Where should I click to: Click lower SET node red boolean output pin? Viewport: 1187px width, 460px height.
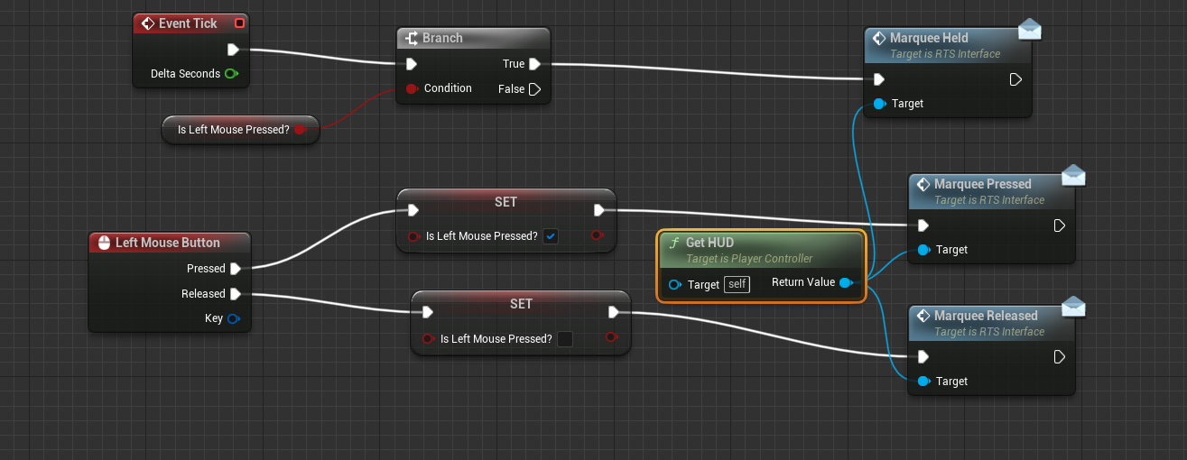[611, 337]
